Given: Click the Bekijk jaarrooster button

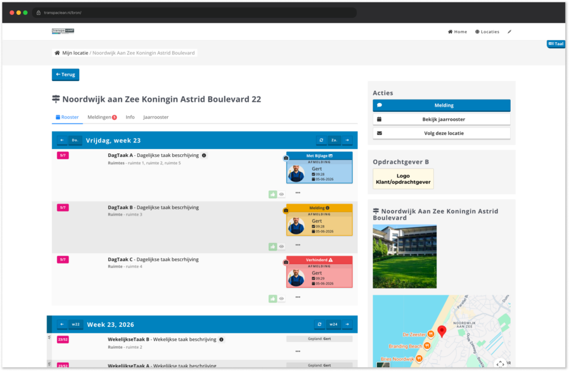Looking at the screenshot, I should (442, 119).
